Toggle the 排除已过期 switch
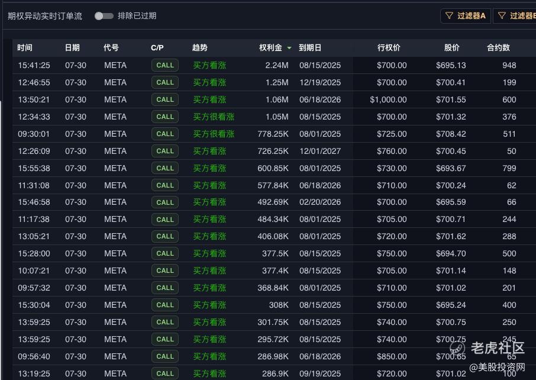Screen dimensions: 536x380 pyautogui.click(x=104, y=16)
